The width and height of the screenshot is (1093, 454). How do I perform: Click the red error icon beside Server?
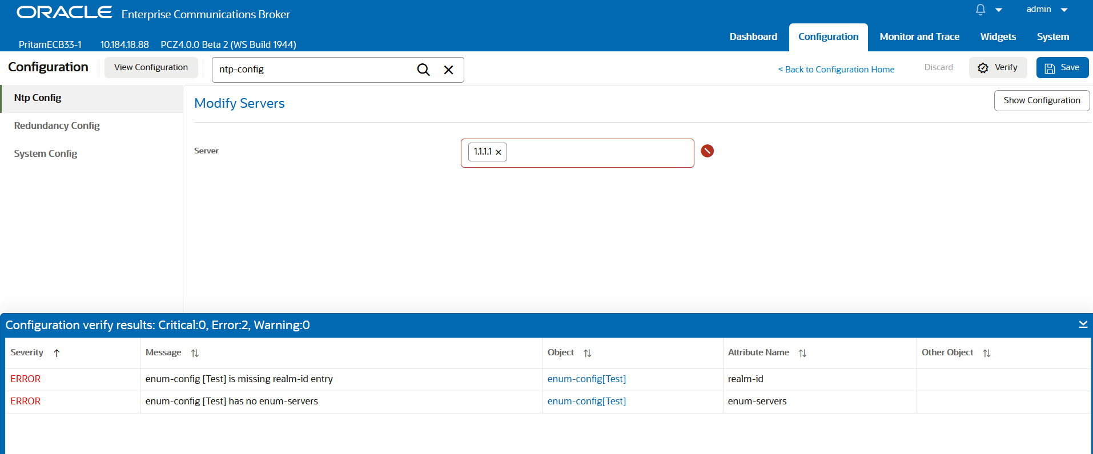tap(707, 151)
